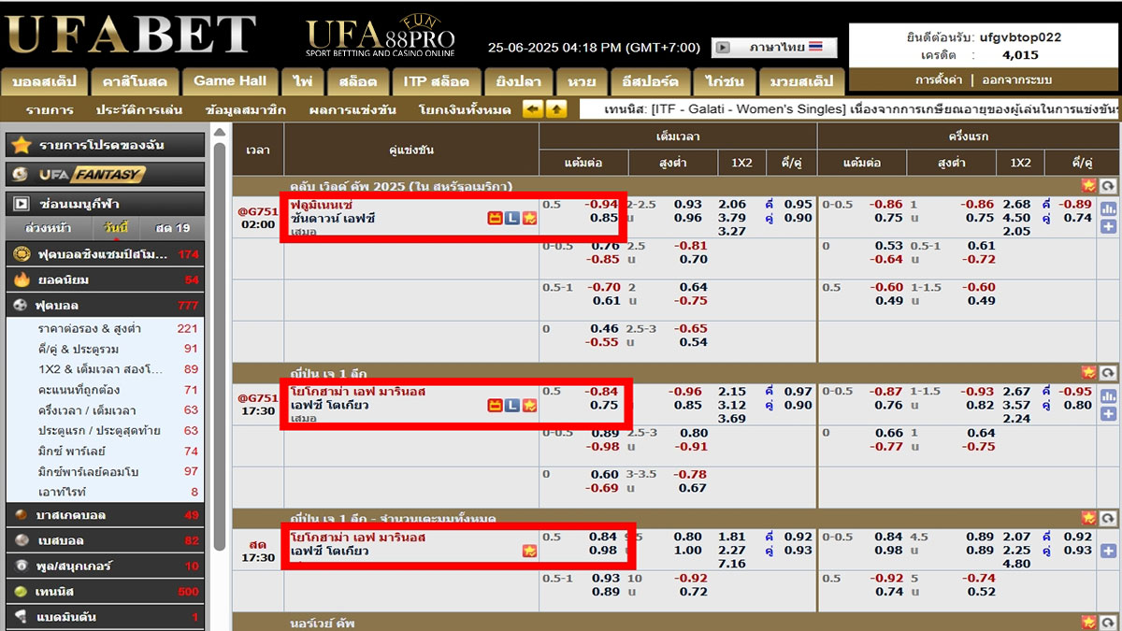Click the 7.16 draw odds in live corners row
Screen dimensions: 1122x631
732,564
